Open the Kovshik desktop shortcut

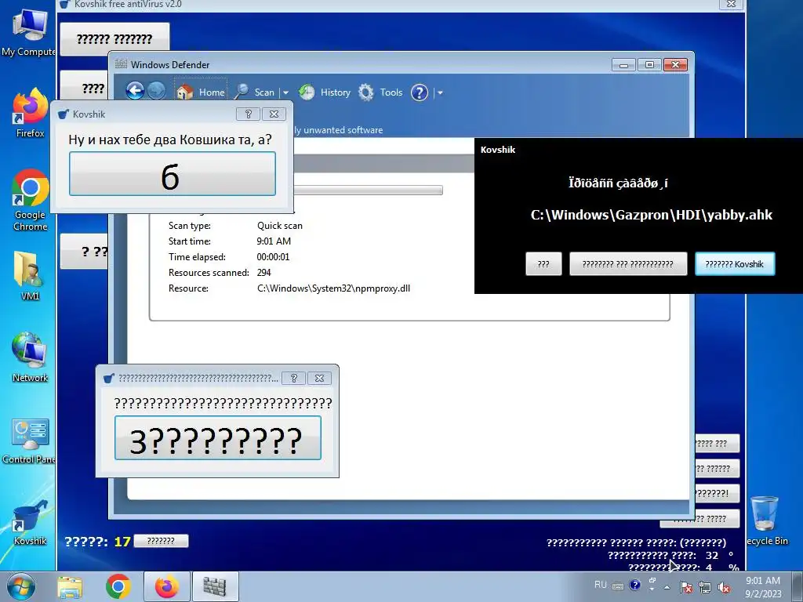[30, 522]
